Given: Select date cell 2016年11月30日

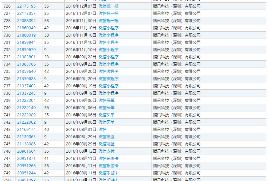Looking at the screenshot, I should pos(81,21).
